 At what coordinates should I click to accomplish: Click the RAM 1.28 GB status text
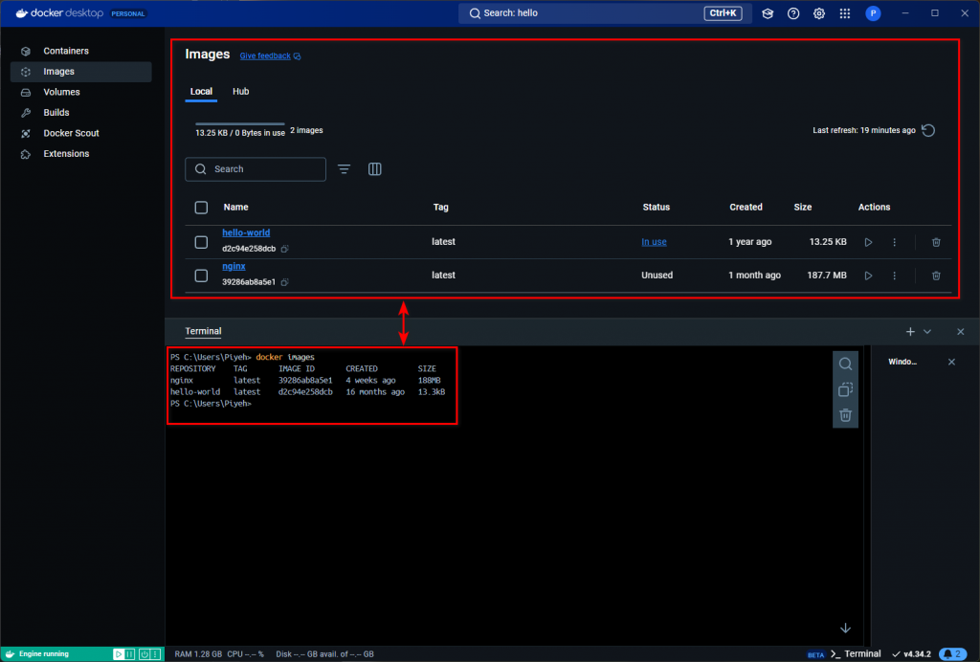(x=198, y=654)
